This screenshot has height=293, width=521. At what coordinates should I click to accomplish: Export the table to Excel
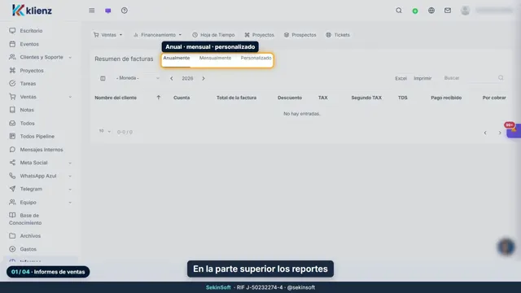pyautogui.click(x=401, y=78)
